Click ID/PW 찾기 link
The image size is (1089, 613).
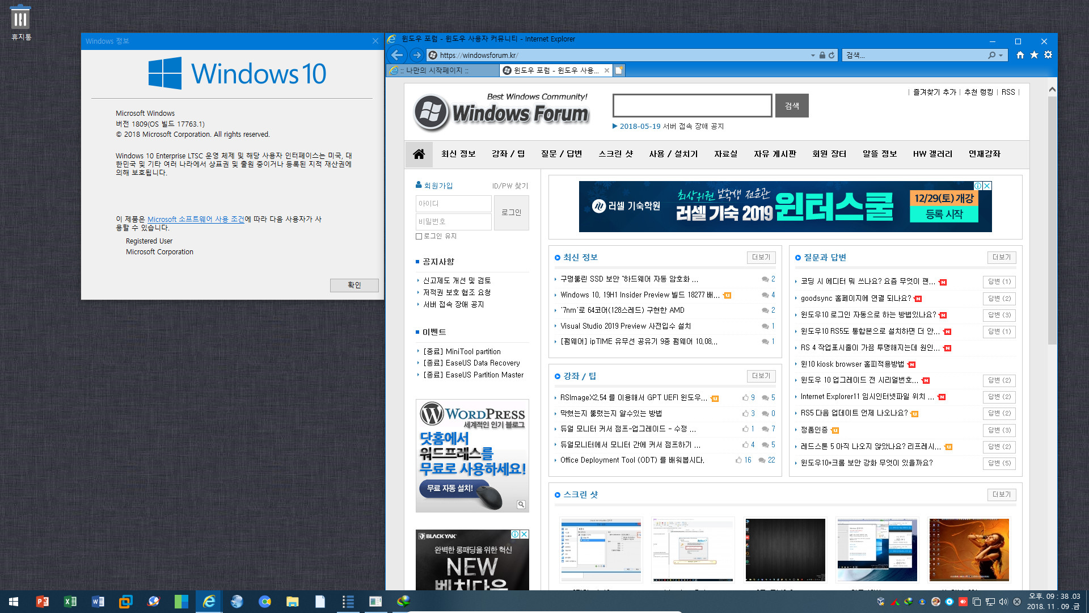[x=510, y=186]
